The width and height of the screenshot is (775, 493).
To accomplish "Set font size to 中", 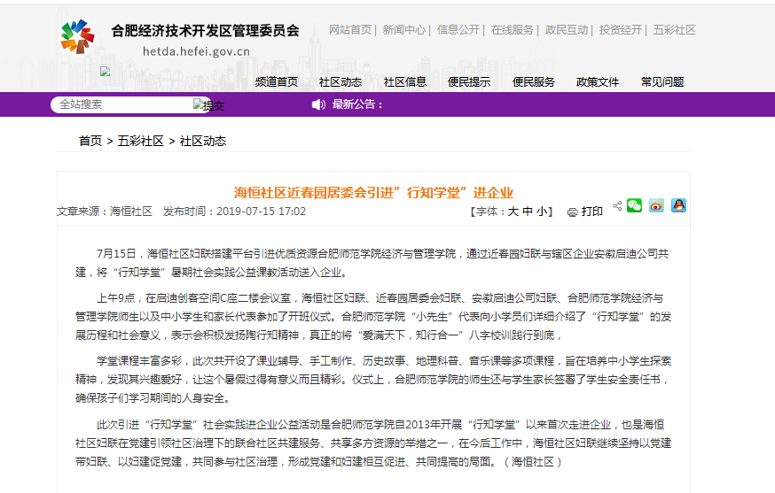I will (x=528, y=212).
